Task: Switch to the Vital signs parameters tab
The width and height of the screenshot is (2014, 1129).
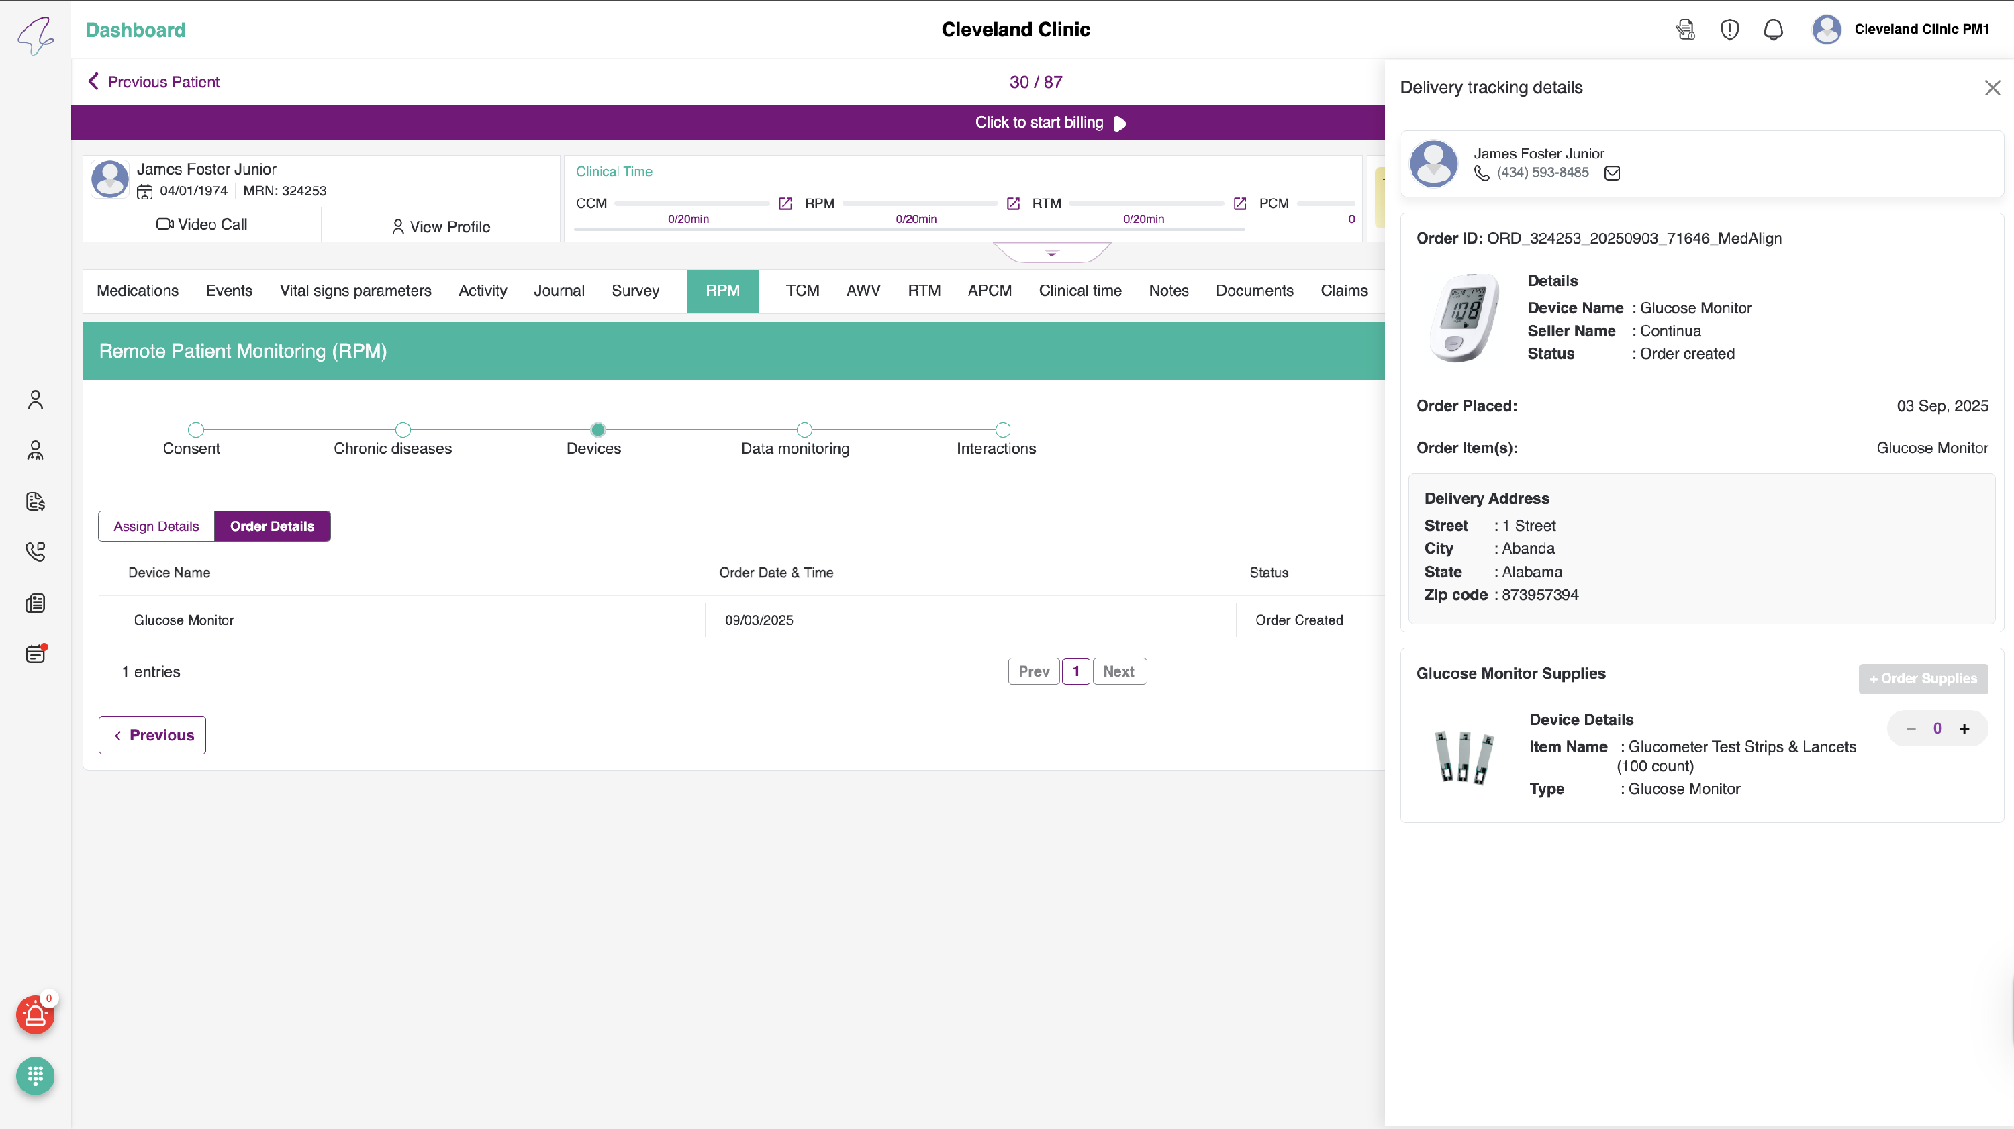Action: pyautogui.click(x=355, y=291)
